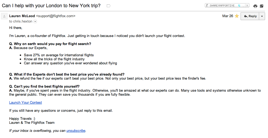The height and width of the screenshot is (138, 268).
Task: Expand the recipient details arrow
Action: [x=35, y=21]
